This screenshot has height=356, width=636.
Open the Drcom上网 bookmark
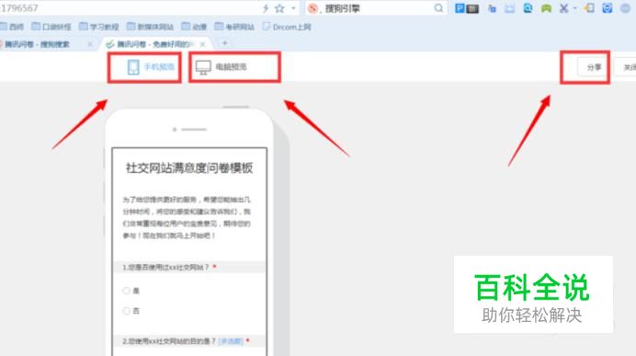pos(287,27)
